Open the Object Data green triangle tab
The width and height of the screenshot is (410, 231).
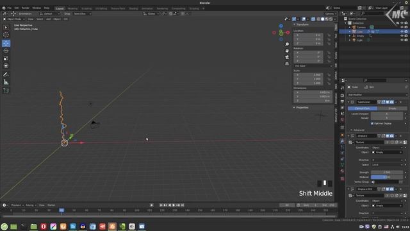(x=342, y=165)
